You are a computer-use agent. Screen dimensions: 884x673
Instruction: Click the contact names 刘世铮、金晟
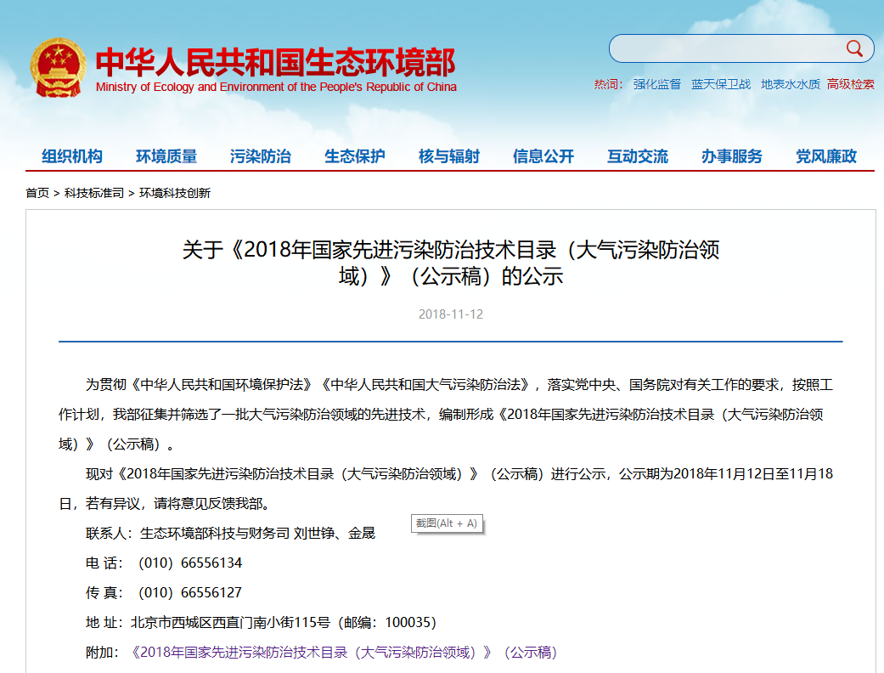click(x=335, y=533)
